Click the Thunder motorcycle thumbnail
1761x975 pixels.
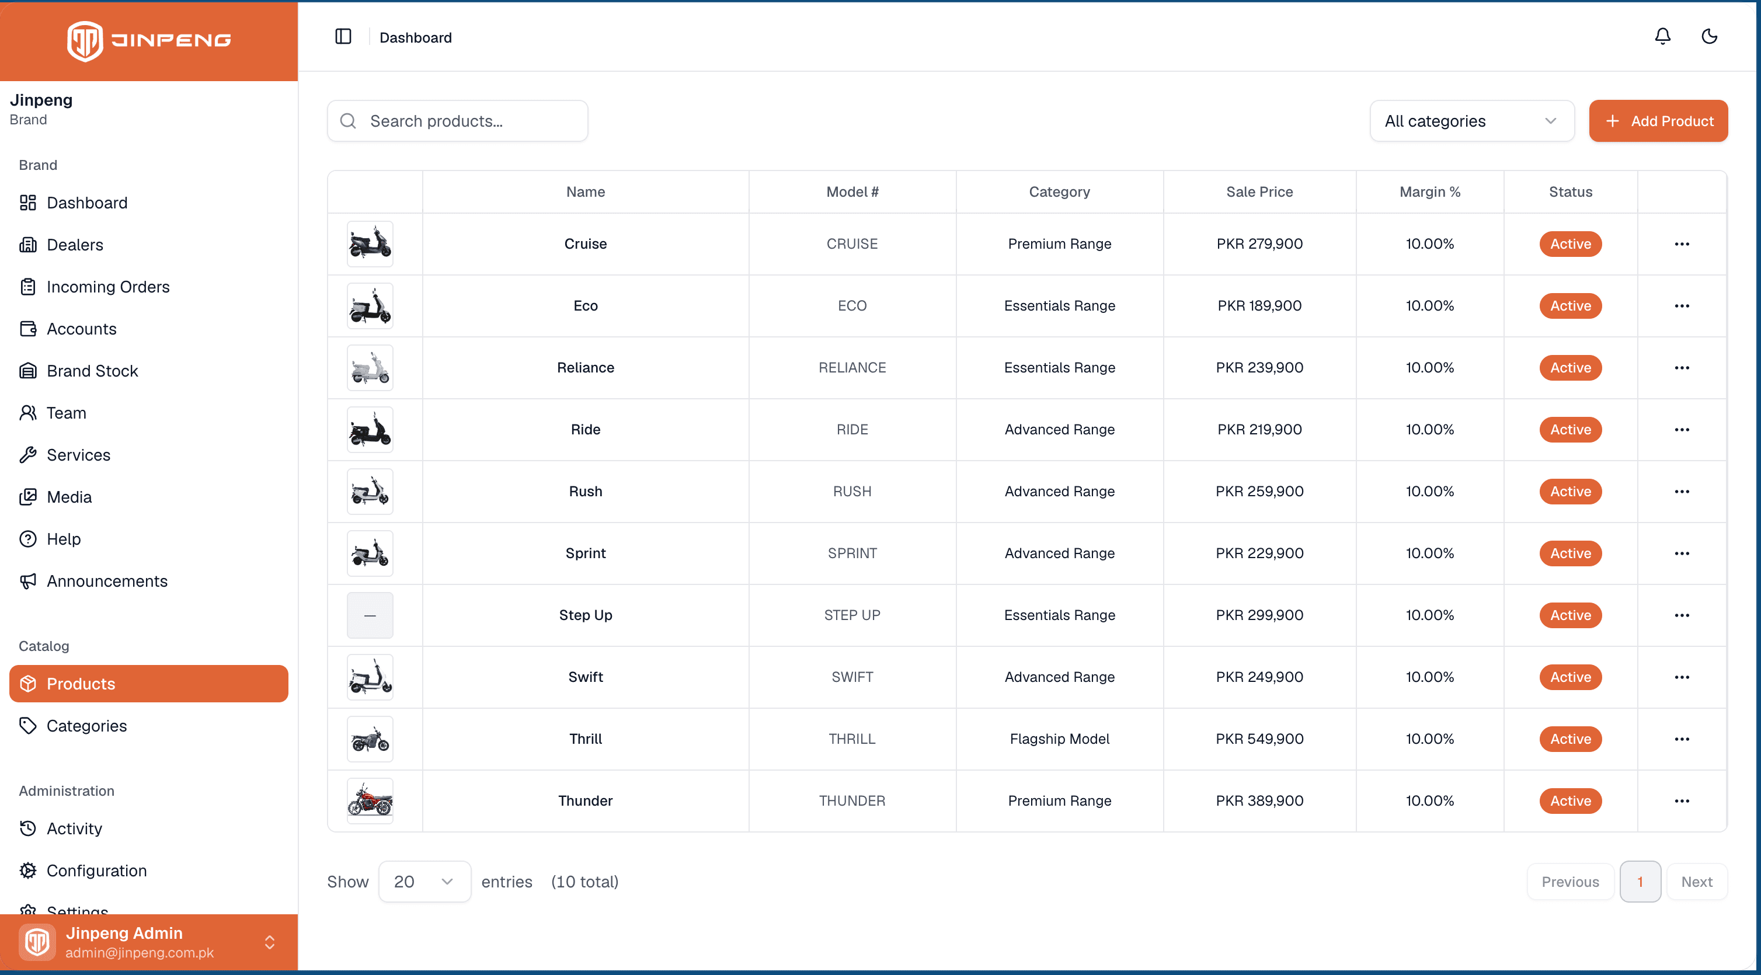370,802
